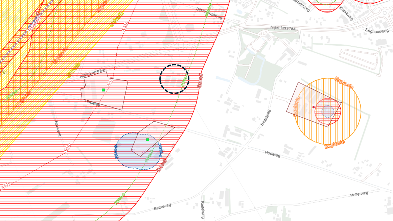The width and height of the screenshot is (393, 221).
Task: Click the red dot marker in orange circle
Action: pos(314,107)
